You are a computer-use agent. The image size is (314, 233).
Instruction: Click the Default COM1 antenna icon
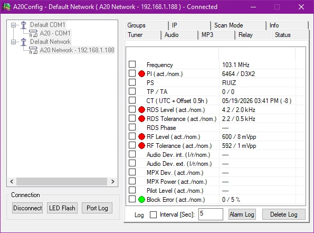coord(24,25)
